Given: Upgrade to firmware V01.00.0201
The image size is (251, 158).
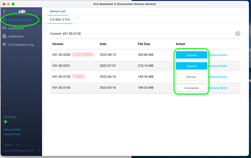Looking at the screenshot, I should pyautogui.click(x=192, y=66).
